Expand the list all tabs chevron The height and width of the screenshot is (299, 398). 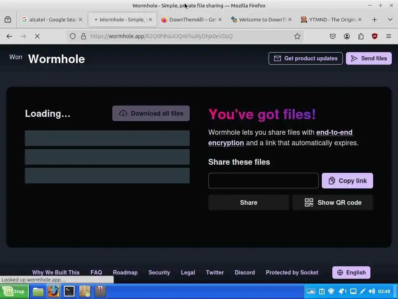click(x=390, y=19)
